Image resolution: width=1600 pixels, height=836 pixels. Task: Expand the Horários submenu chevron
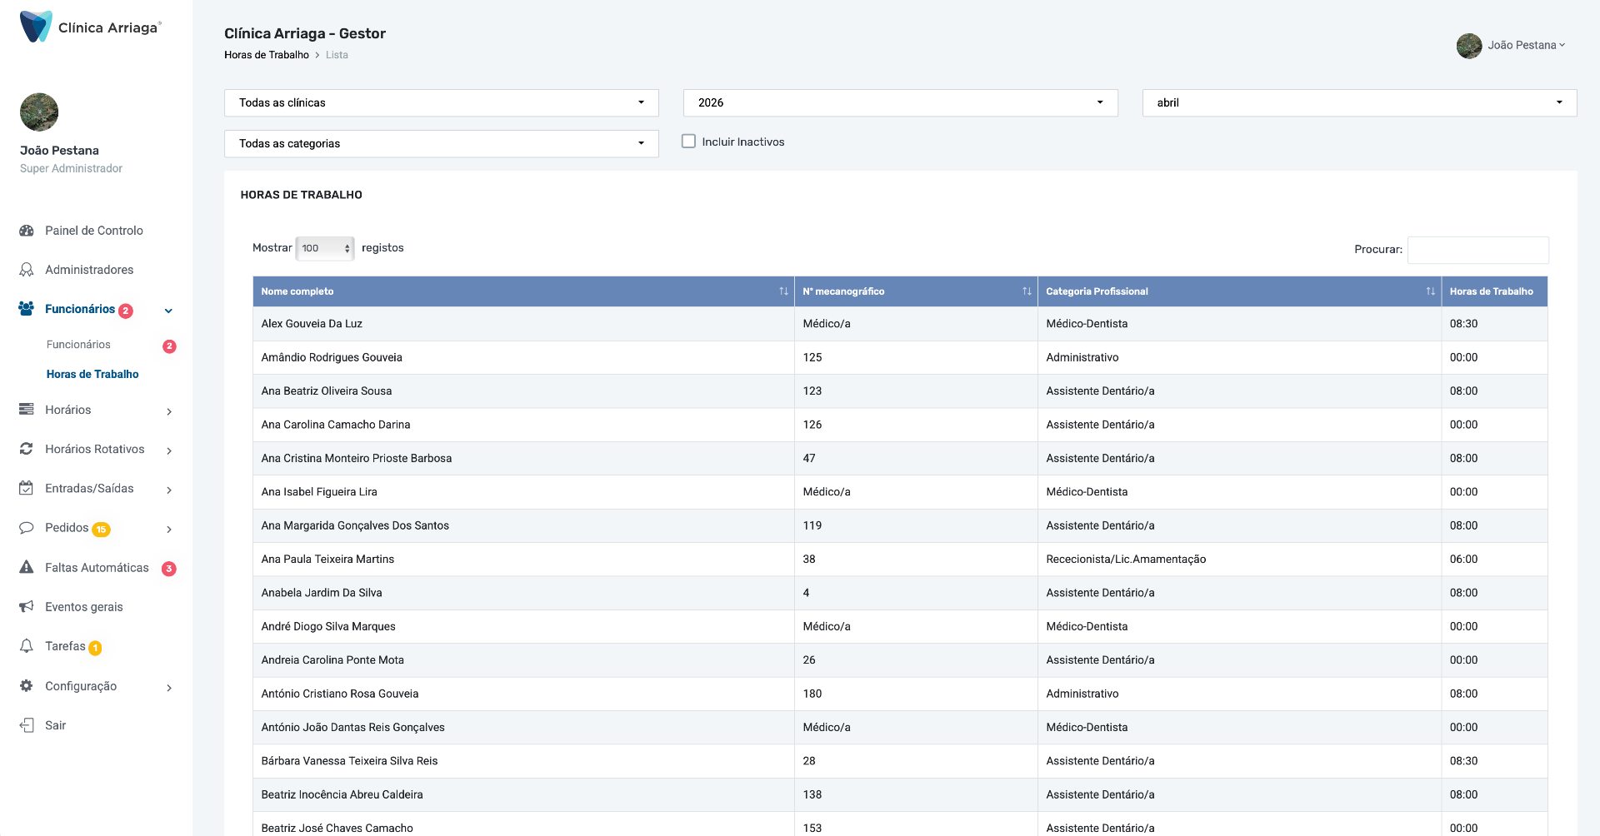click(x=169, y=411)
